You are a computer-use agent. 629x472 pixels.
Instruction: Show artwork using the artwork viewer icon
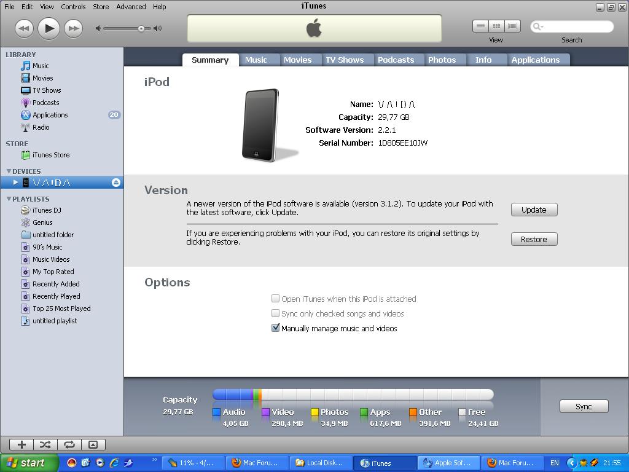tap(93, 444)
